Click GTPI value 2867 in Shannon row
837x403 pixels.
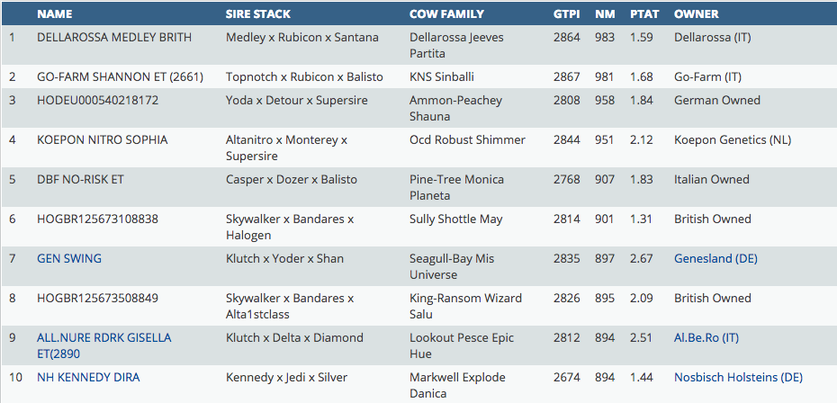569,77
